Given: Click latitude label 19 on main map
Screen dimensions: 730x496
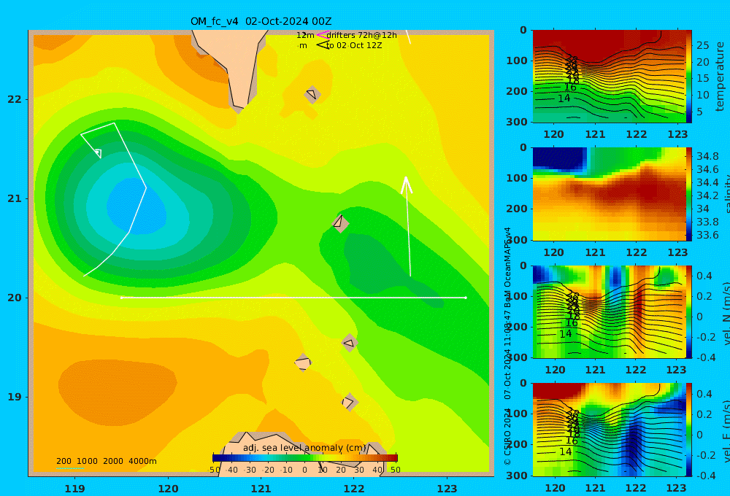Looking at the screenshot, I should [15, 397].
